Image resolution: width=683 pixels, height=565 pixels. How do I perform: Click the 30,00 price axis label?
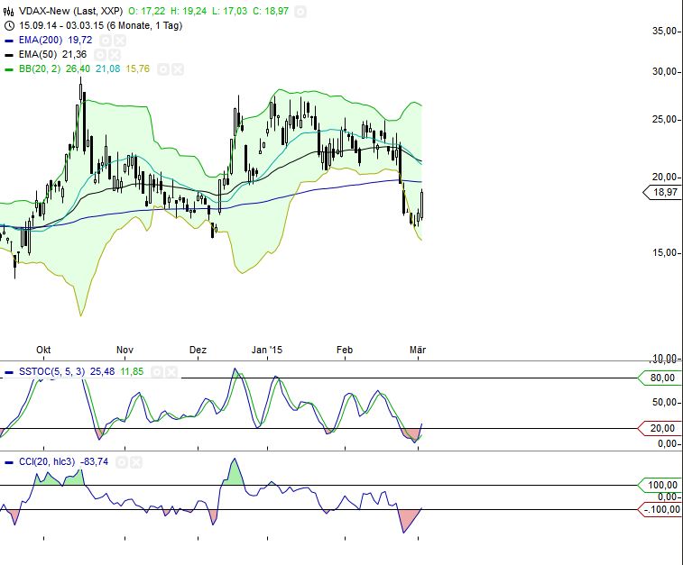[664, 71]
